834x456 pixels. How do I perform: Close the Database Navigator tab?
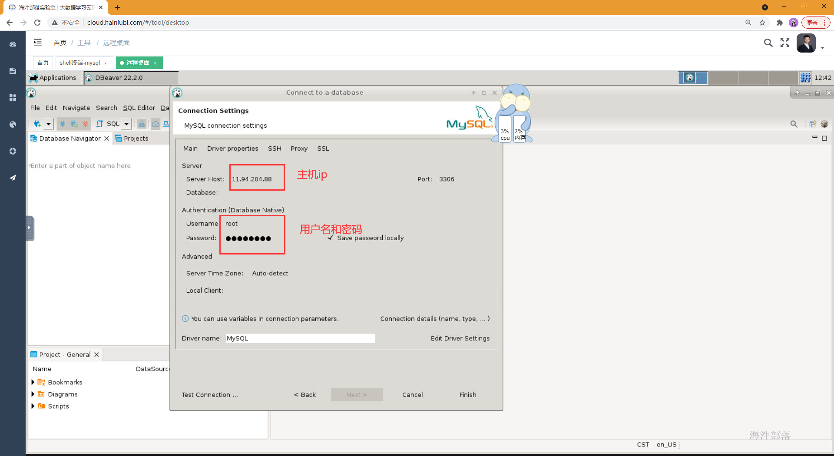(x=106, y=139)
